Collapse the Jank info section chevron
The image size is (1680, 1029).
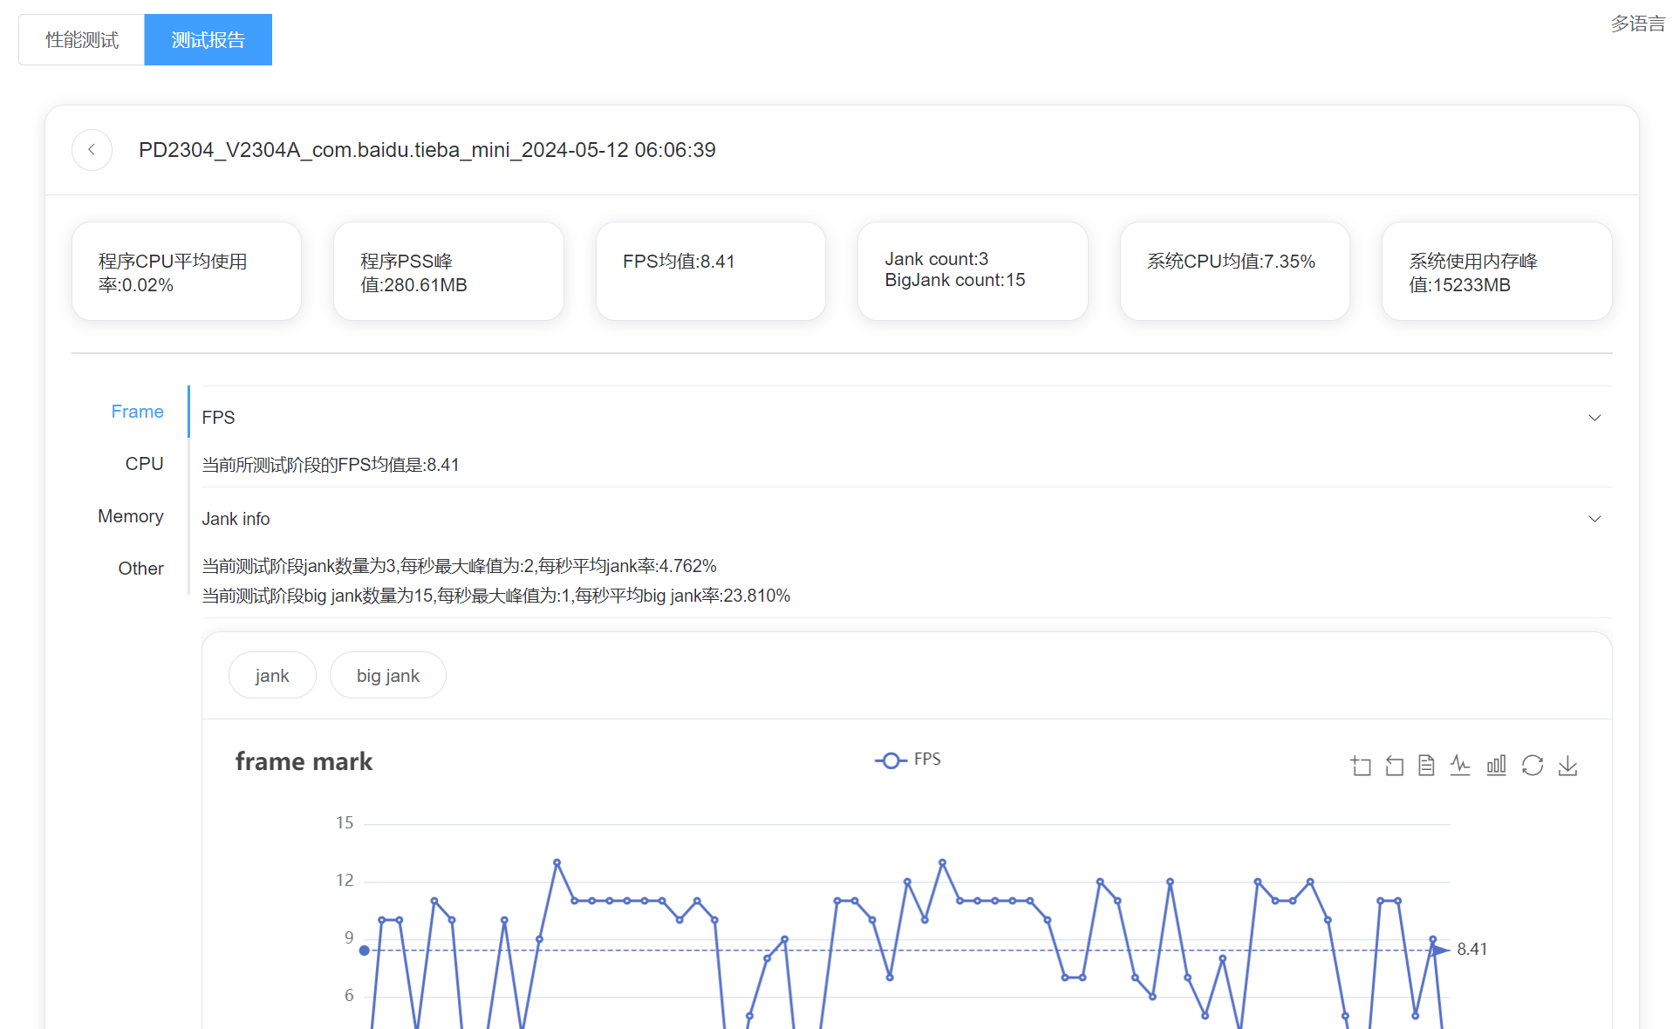1594,519
